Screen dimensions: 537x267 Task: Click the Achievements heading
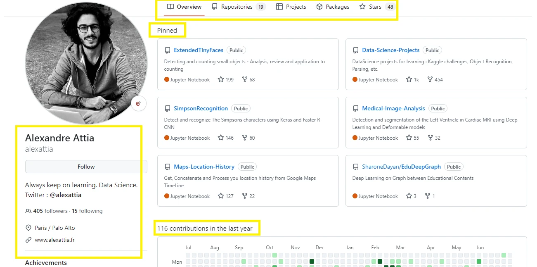pos(46,263)
